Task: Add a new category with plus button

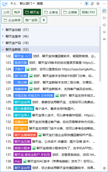Action: point(44,20)
